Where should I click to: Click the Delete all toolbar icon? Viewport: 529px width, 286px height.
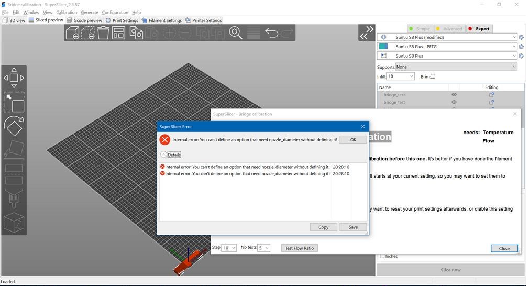87,33
